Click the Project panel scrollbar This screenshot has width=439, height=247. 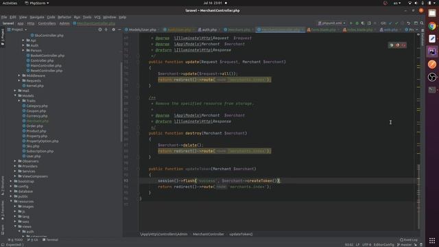tap(121, 102)
